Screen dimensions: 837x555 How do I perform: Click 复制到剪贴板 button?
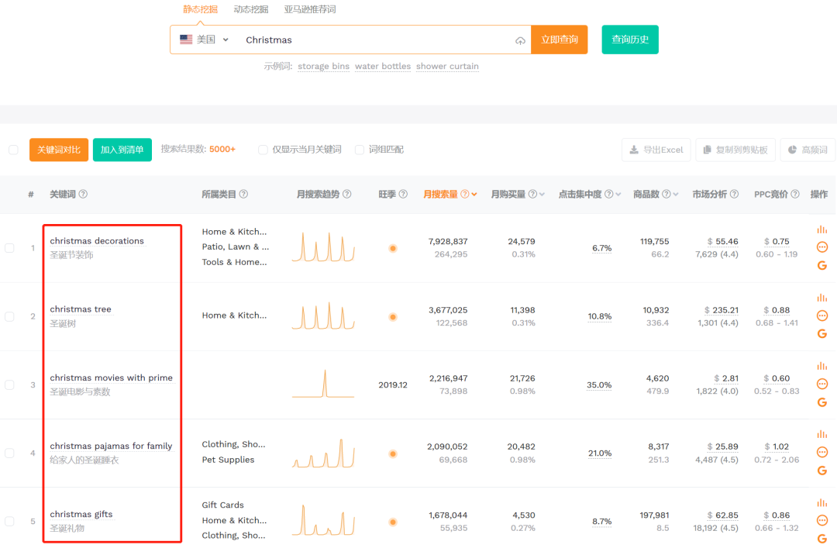[x=735, y=150]
